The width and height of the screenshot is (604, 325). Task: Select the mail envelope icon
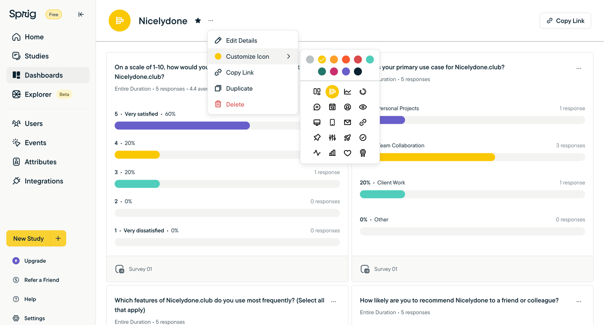[x=348, y=122]
